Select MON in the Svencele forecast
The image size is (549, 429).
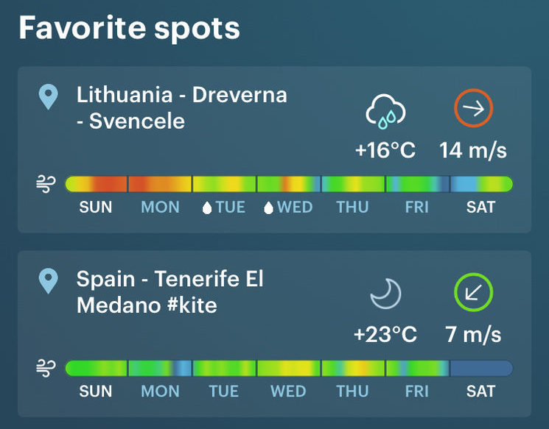pyautogui.click(x=160, y=208)
